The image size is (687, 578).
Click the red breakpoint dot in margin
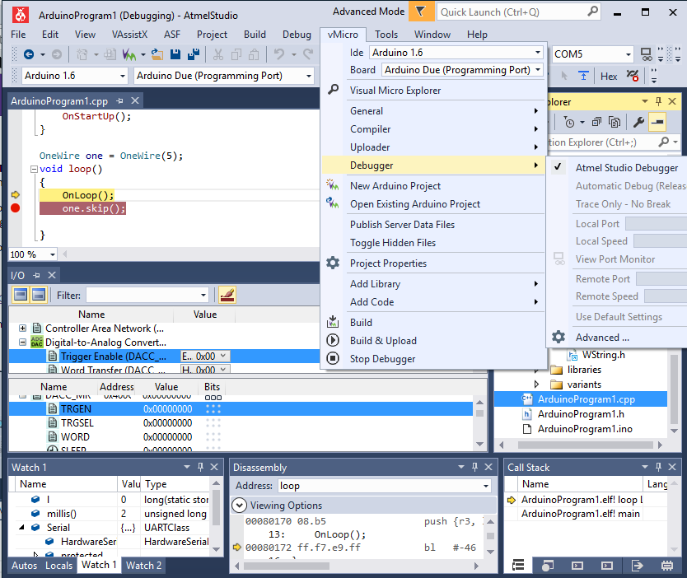point(15,208)
